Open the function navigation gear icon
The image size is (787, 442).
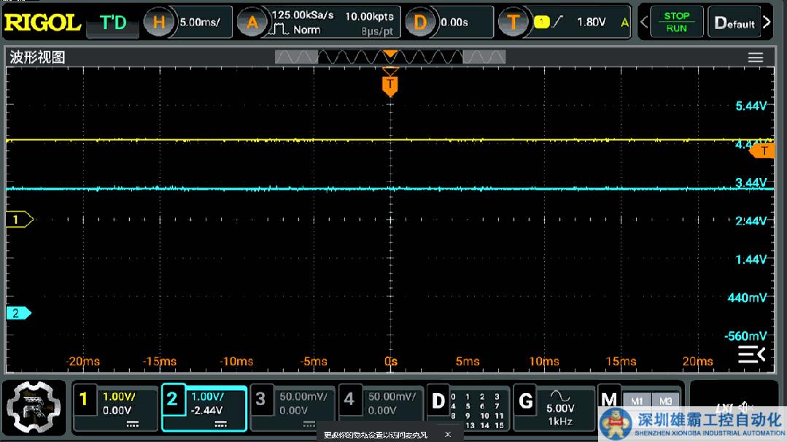pos(34,408)
